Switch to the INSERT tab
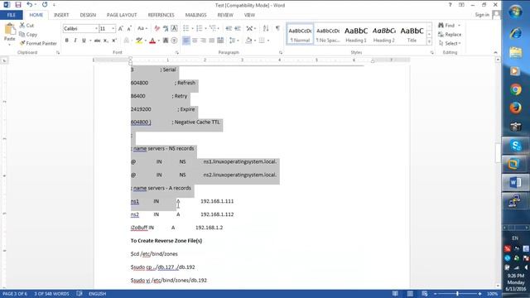The image size is (530, 298). 61,15
